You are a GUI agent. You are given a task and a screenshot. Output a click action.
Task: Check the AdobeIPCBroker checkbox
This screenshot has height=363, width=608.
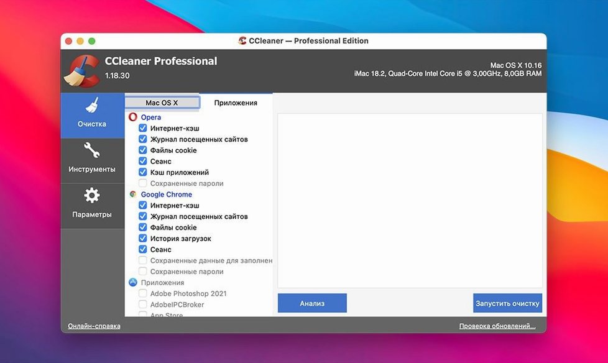coord(143,305)
